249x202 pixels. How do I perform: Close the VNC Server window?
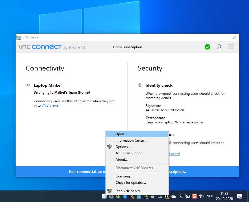pos(235,37)
